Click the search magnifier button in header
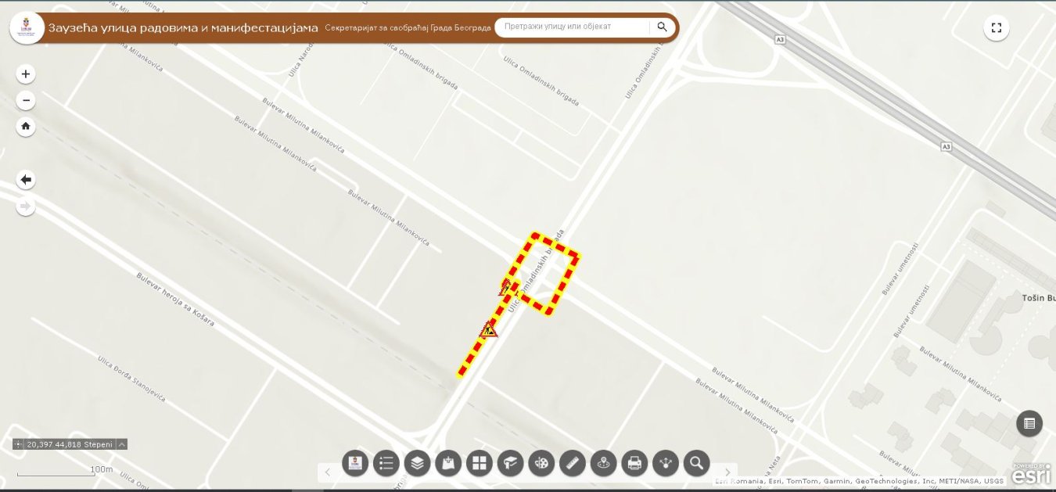The image size is (1056, 492). coord(662,27)
